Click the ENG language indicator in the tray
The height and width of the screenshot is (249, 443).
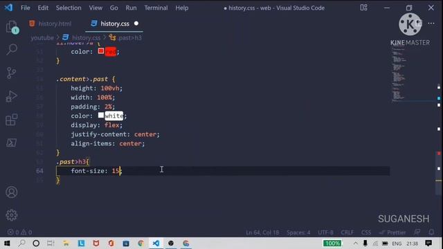click(397, 243)
